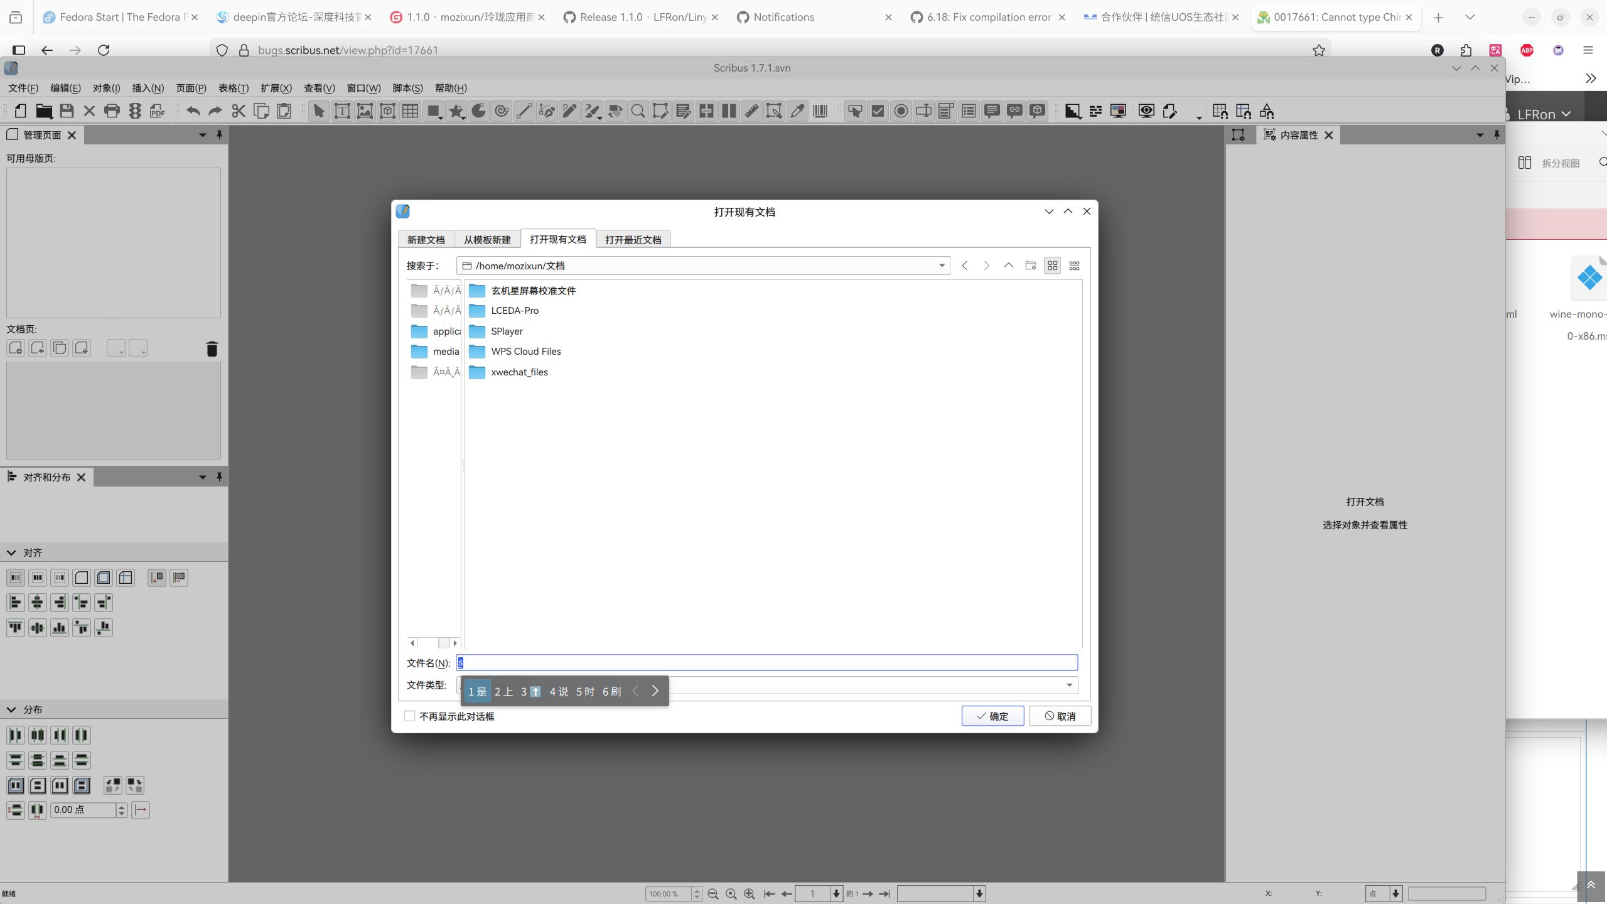Click the Insert Table tool icon
Viewport: 1607px width, 904px height.
pyautogui.click(x=411, y=111)
